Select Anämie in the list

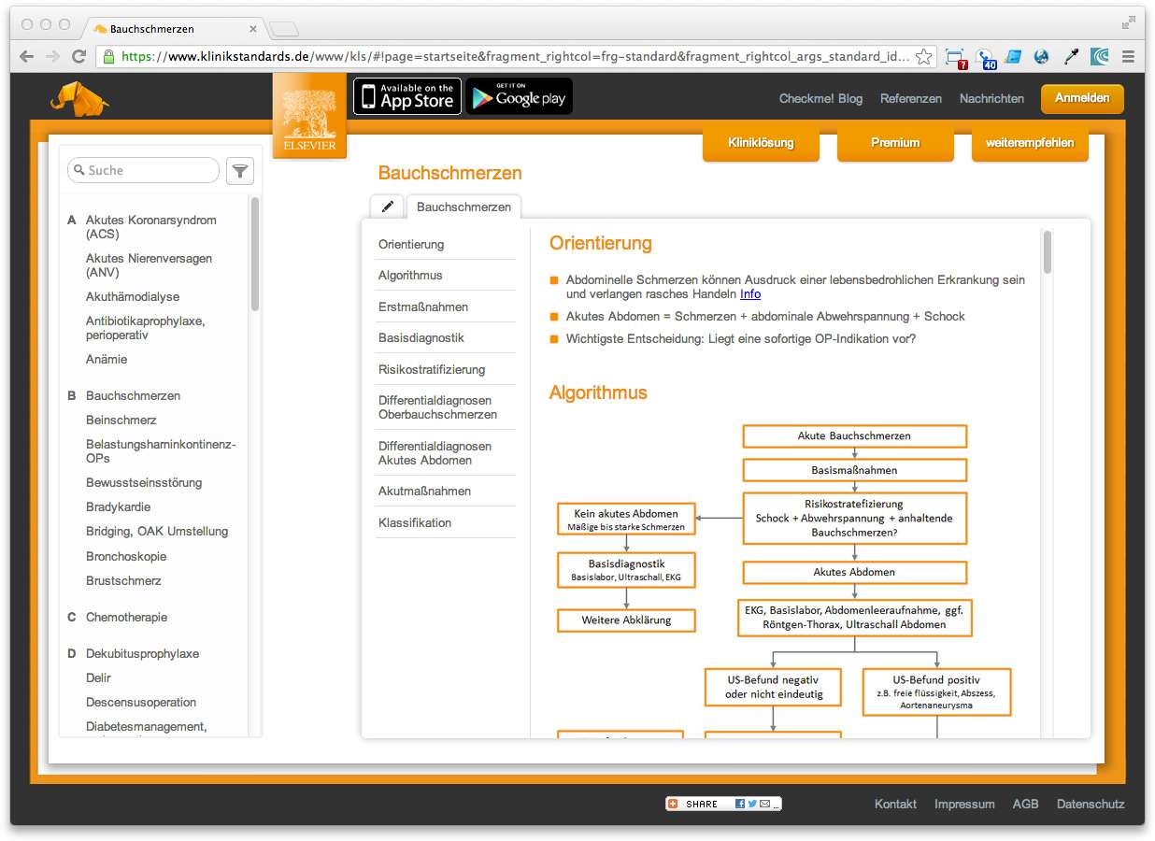[x=107, y=359]
